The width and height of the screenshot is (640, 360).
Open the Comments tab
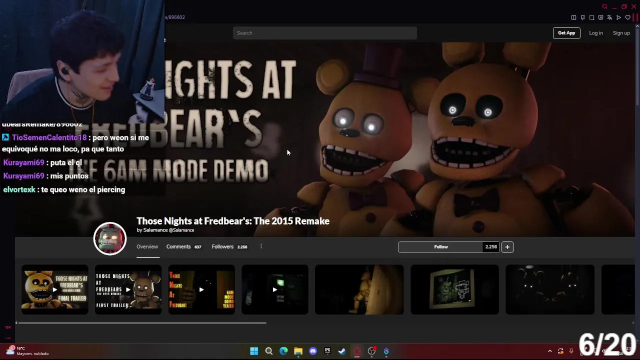[183, 246]
